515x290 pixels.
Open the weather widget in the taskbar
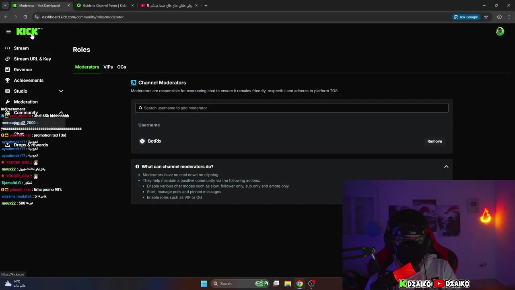tap(15, 284)
